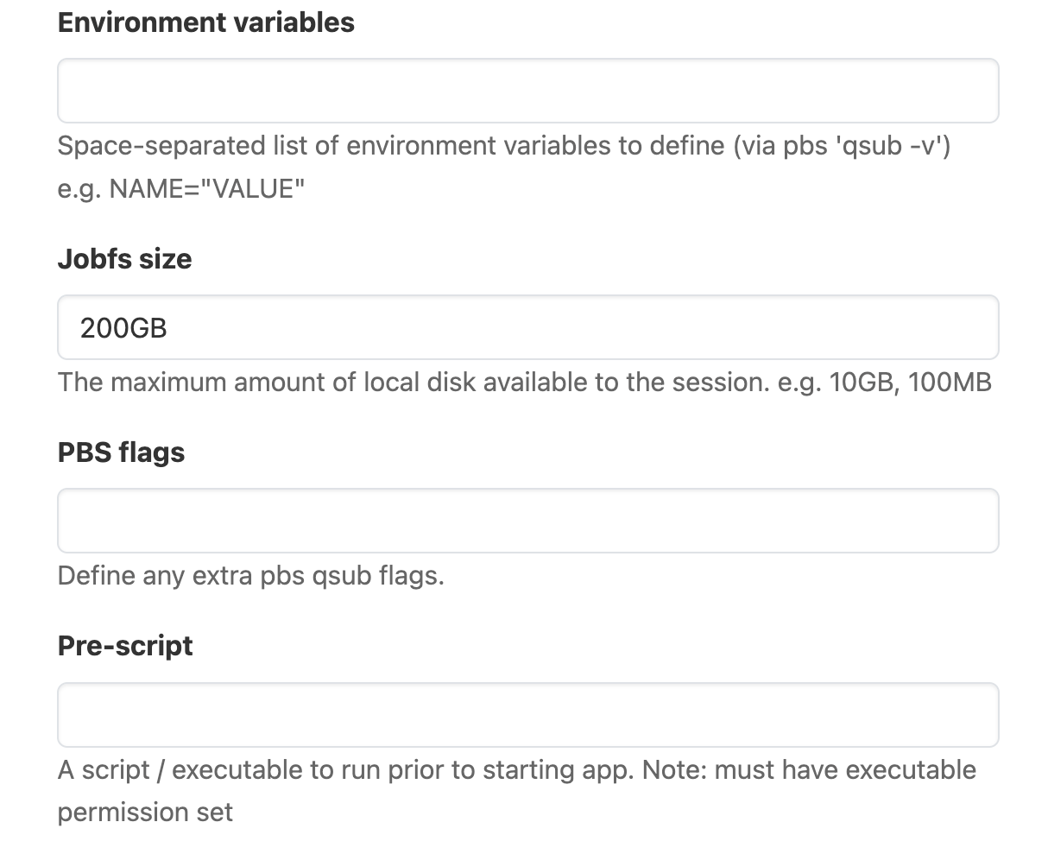Click the Environment variables input field
The image size is (1048, 860).
tap(527, 91)
